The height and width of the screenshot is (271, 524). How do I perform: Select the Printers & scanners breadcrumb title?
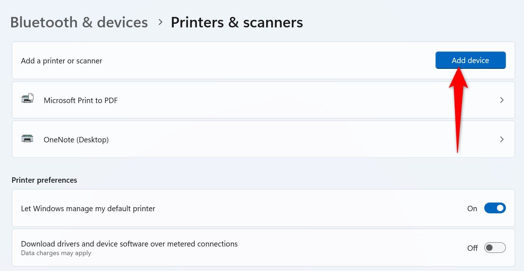237,22
